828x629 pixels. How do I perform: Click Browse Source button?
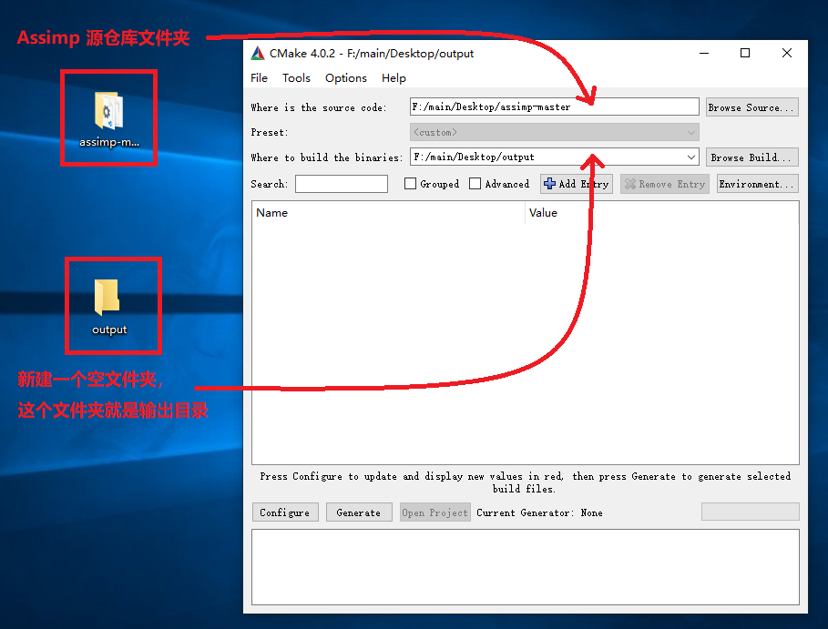coord(751,107)
